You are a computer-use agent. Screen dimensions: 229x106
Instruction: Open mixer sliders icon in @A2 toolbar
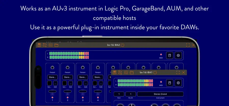51,45
